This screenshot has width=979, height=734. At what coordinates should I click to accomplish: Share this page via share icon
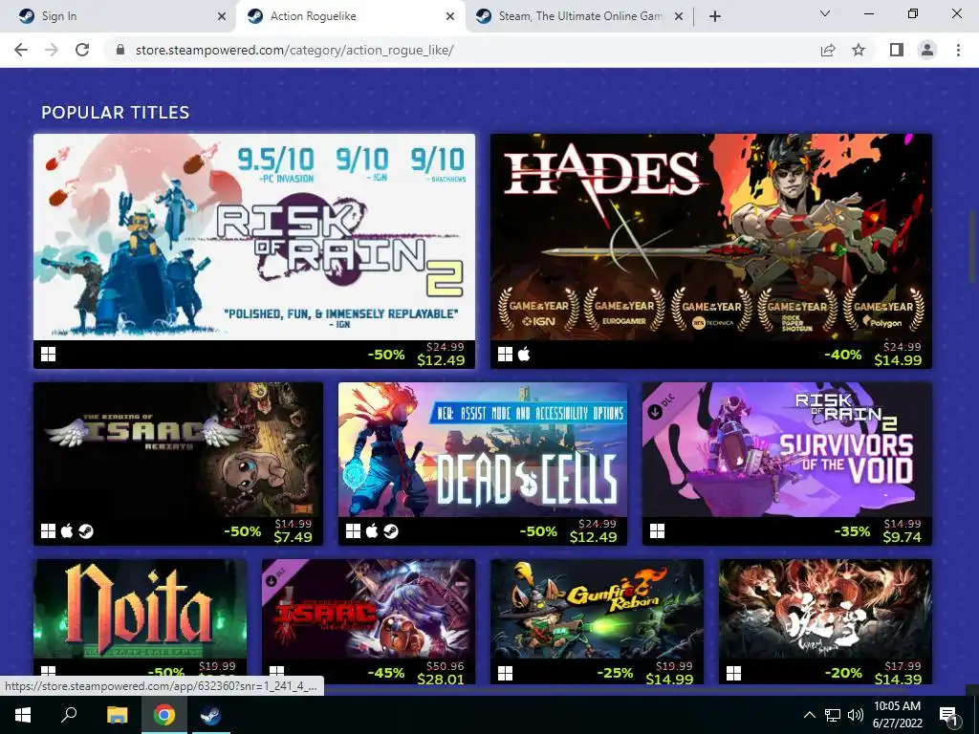(828, 50)
